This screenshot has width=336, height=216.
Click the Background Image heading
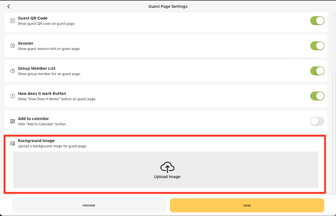point(36,141)
